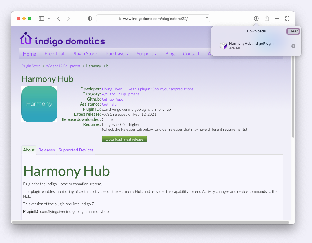Image resolution: width=312 pixels, height=243 pixels.
Task: Toggle the Downloads toolbar icon
Action: (256, 19)
